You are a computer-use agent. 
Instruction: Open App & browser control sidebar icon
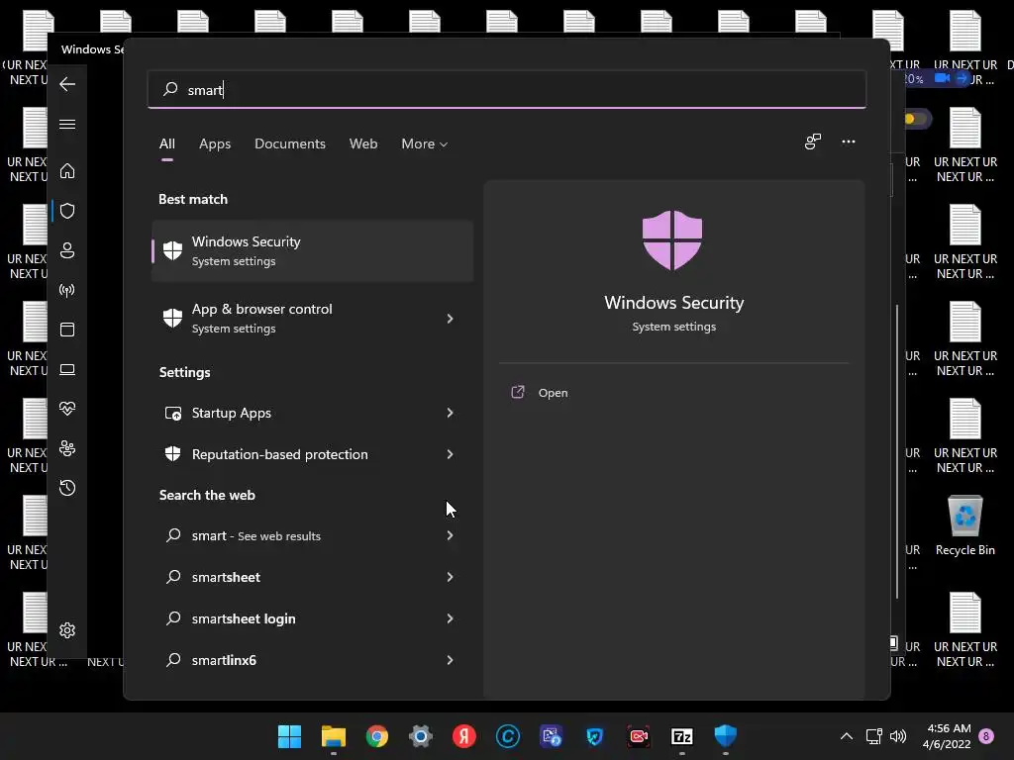coord(67,330)
